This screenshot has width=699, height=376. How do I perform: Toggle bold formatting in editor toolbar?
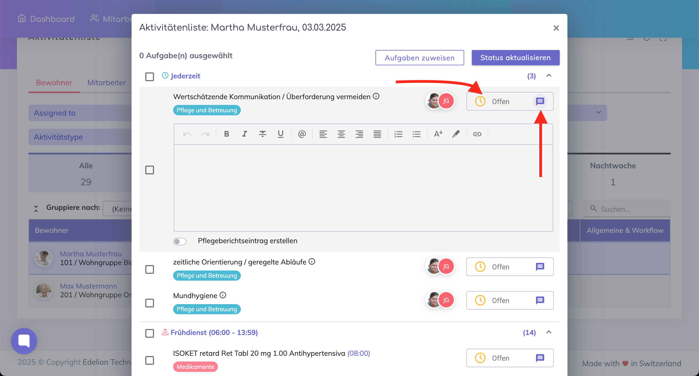coord(226,134)
